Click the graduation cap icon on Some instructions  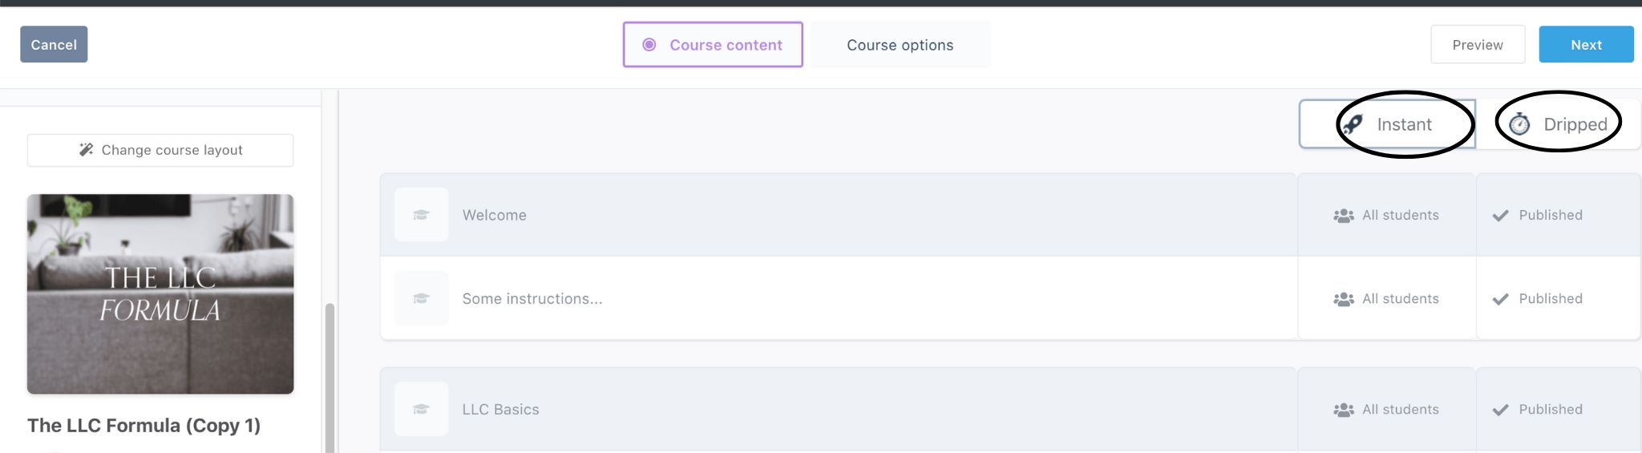[421, 298]
